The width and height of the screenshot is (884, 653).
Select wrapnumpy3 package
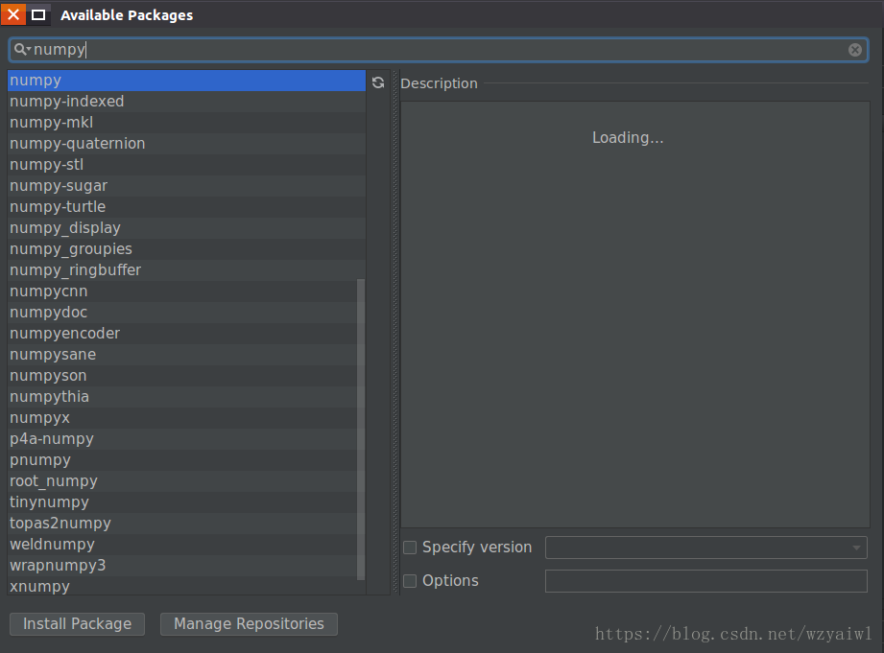[182, 566]
